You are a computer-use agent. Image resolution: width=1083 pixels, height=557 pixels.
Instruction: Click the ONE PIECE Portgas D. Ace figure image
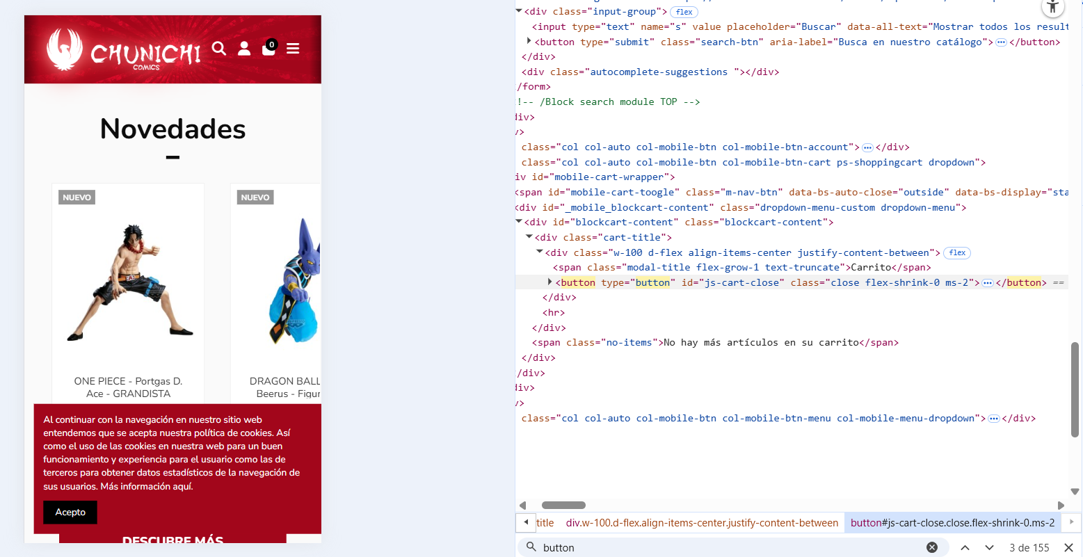pyautogui.click(x=128, y=283)
